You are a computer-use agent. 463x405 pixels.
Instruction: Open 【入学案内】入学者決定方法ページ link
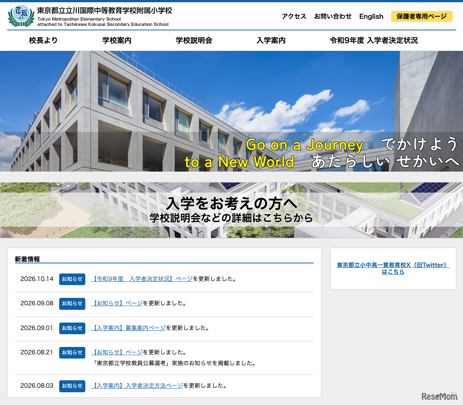click(x=137, y=386)
